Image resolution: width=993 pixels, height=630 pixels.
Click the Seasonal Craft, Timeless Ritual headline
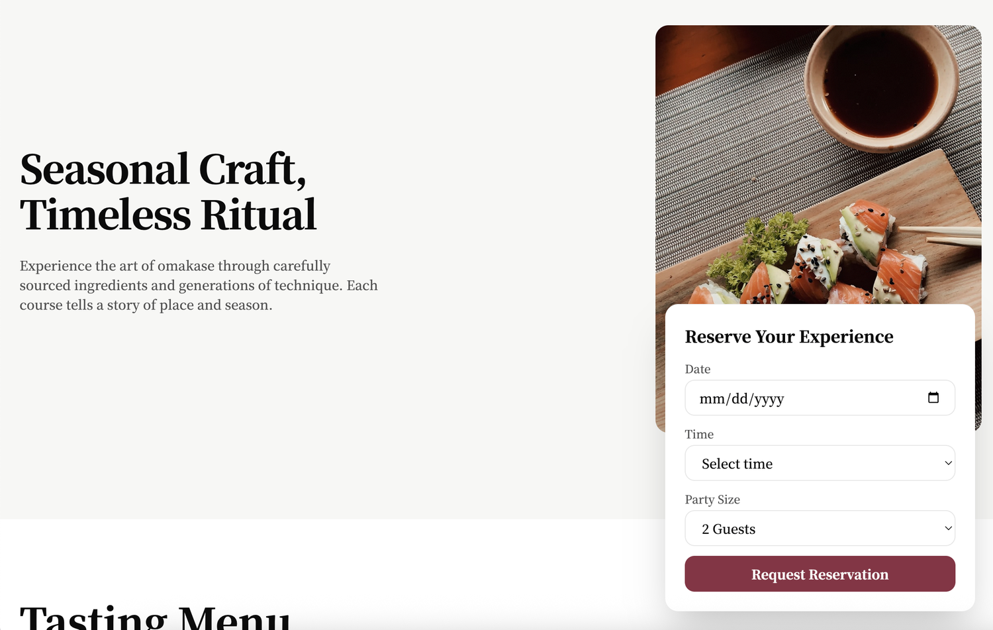click(x=168, y=191)
